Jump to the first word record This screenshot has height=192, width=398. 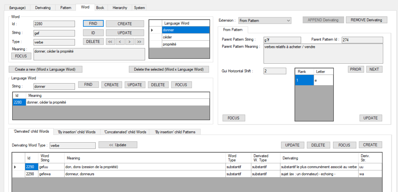[x=110, y=42]
